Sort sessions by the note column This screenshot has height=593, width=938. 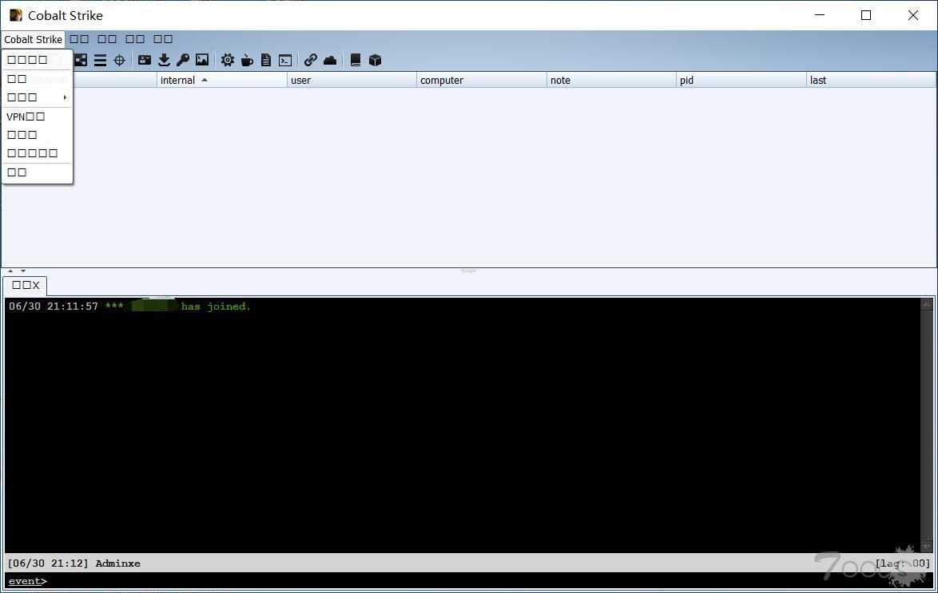611,80
